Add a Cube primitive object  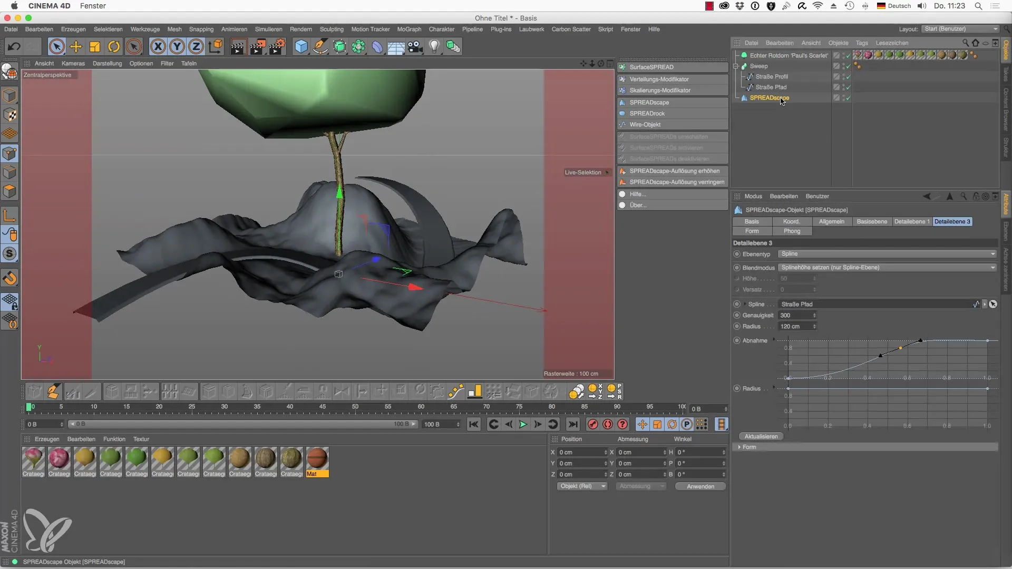[301, 46]
